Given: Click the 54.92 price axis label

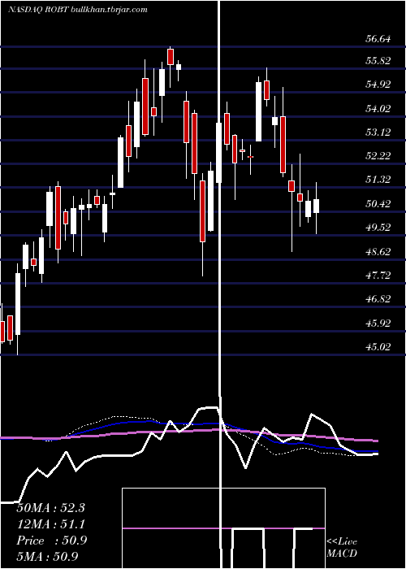Looking at the screenshot, I should point(378,85).
